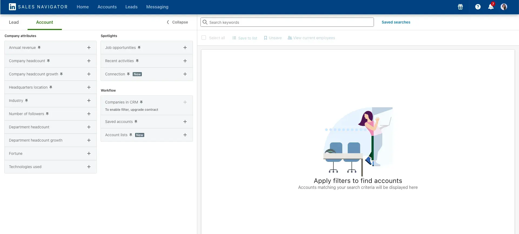Open the Accounts menu in navigation

click(x=107, y=7)
